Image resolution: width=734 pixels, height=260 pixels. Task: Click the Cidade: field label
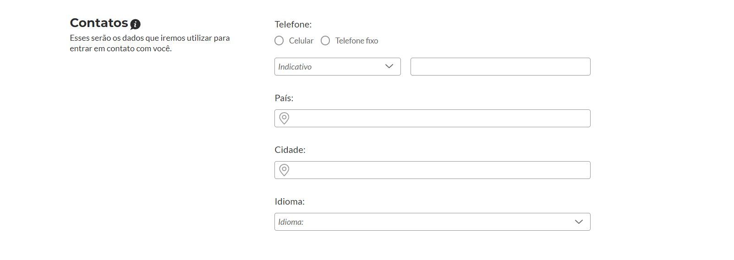tap(290, 150)
